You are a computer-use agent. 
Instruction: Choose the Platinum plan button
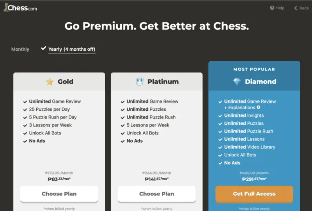point(157,194)
